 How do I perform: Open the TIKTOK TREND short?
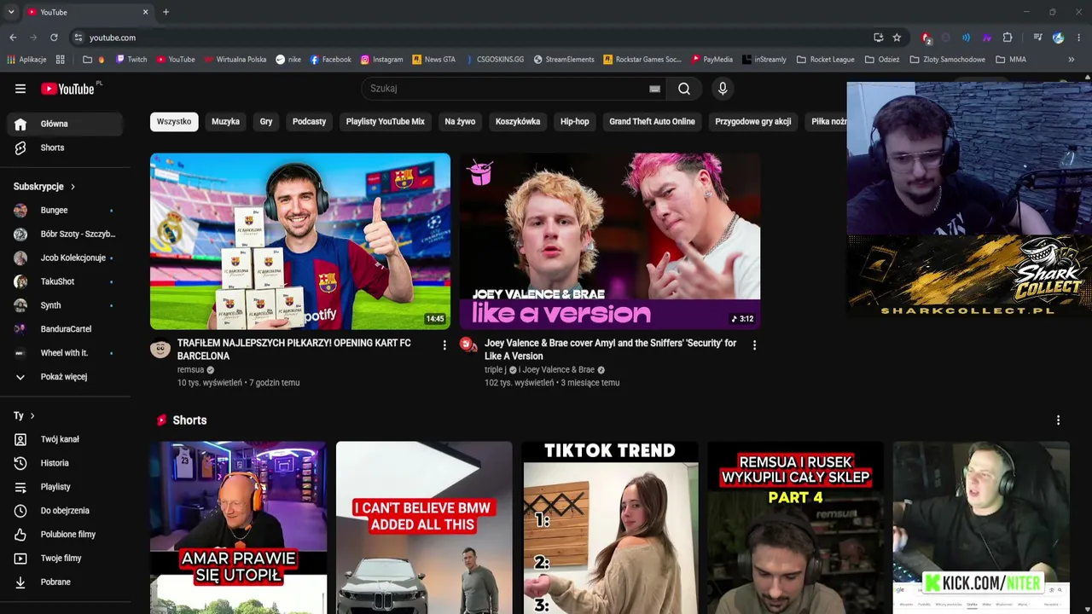point(610,528)
